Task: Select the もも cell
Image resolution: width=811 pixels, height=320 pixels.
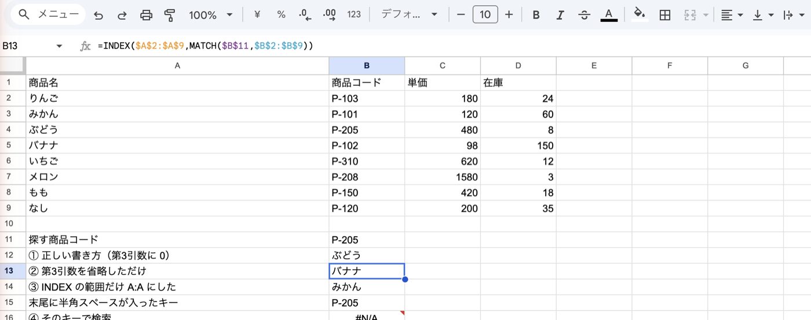Action: (x=177, y=193)
